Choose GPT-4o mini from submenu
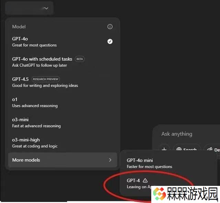Screen dimensions: 220x203 (168, 163)
